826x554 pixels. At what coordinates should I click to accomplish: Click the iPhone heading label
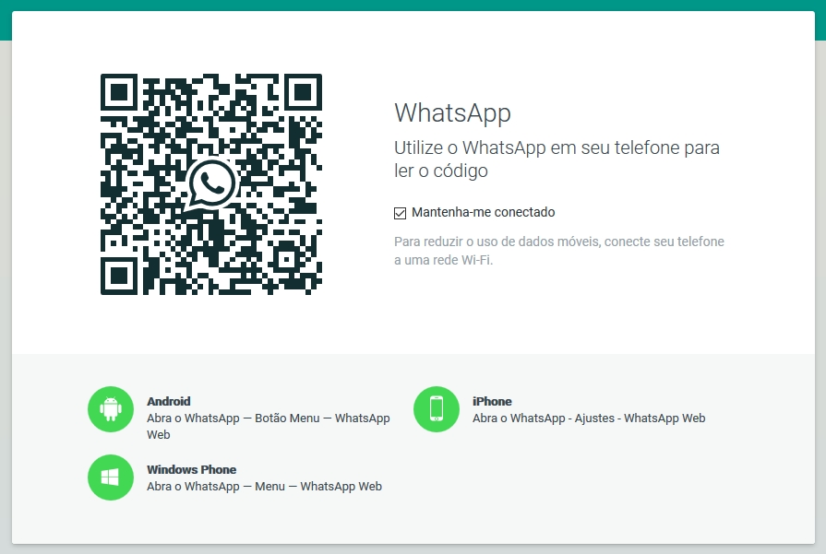[492, 401]
